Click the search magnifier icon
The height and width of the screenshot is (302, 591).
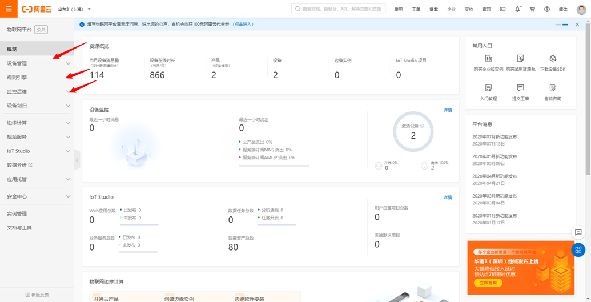click(297, 9)
